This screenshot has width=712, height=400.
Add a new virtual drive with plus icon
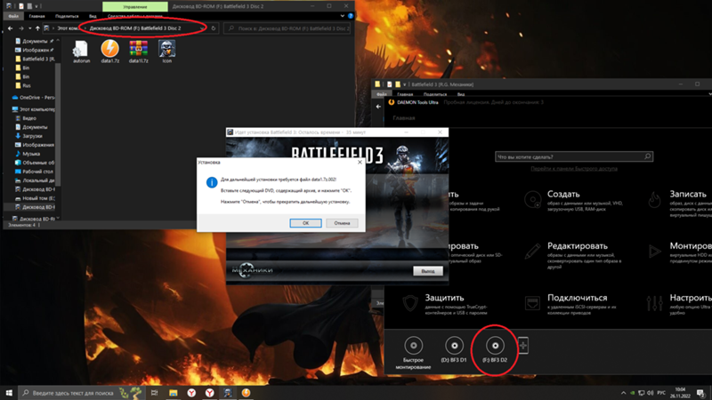coord(523,346)
